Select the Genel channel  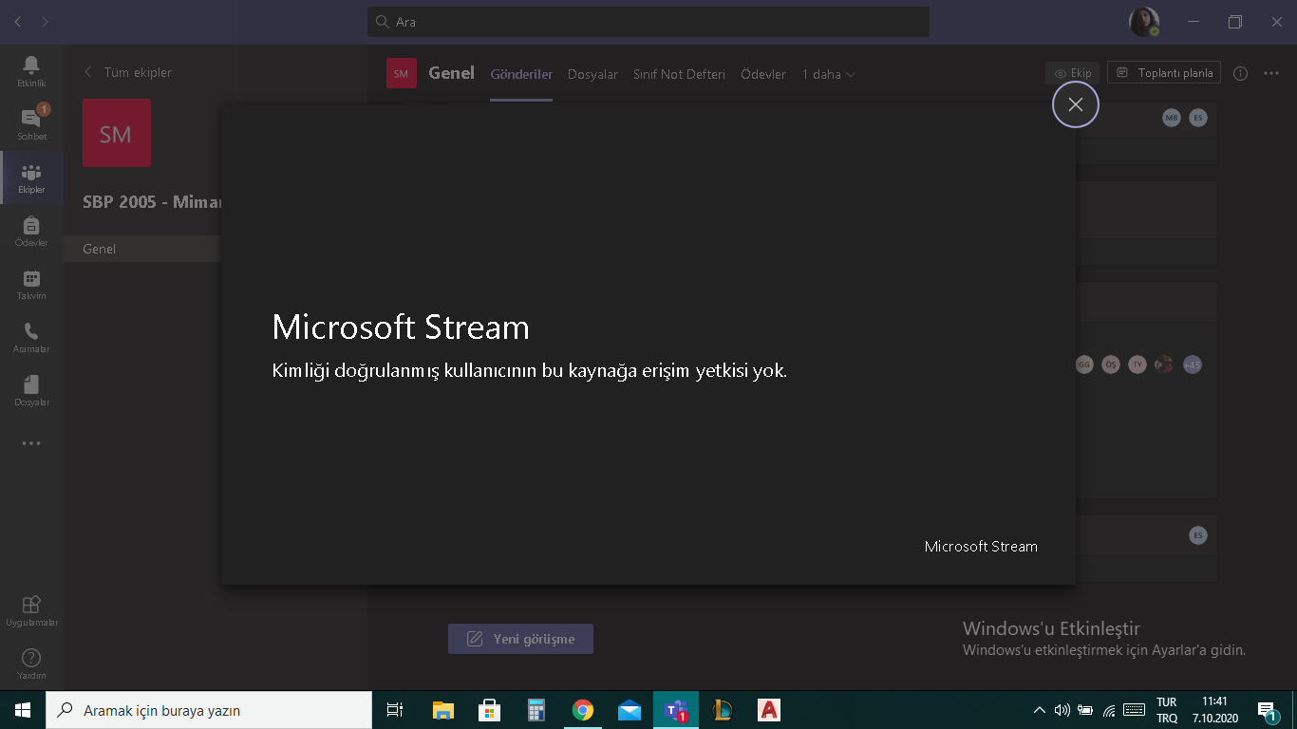tap(142, 249)
